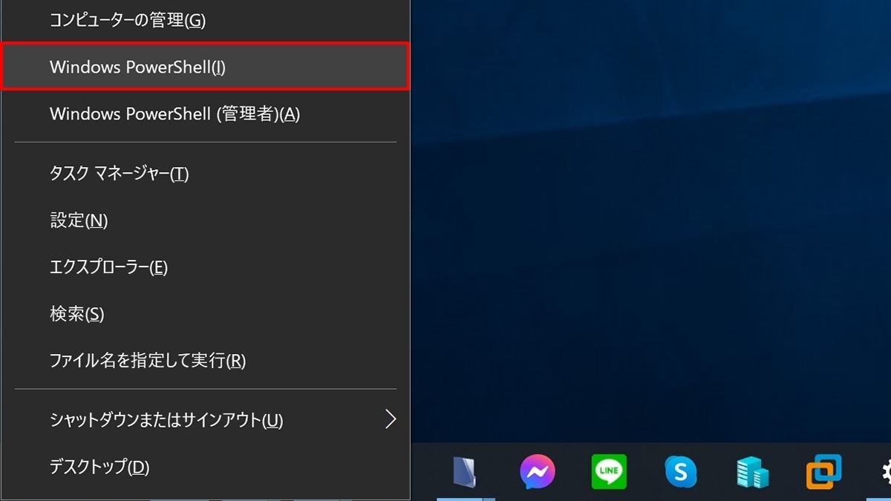Select 検索(S) menu item
The width and height of the screenshot is (891, 501).
[206, 314]
